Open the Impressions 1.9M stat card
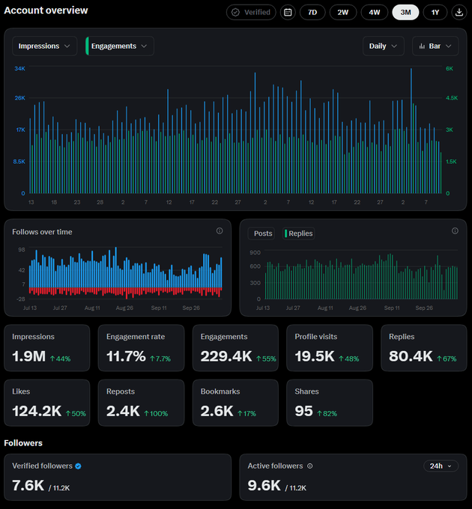This screenshot has height=509, width=472. 46,347
